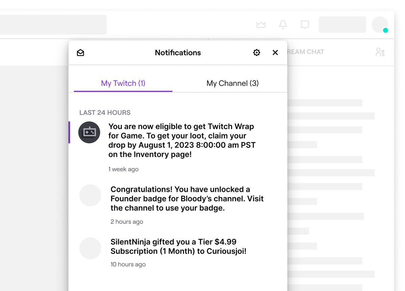The image size is (405, 291).
Task: Click avatar beside SilentNinja notification
Action: pos(90,248)
